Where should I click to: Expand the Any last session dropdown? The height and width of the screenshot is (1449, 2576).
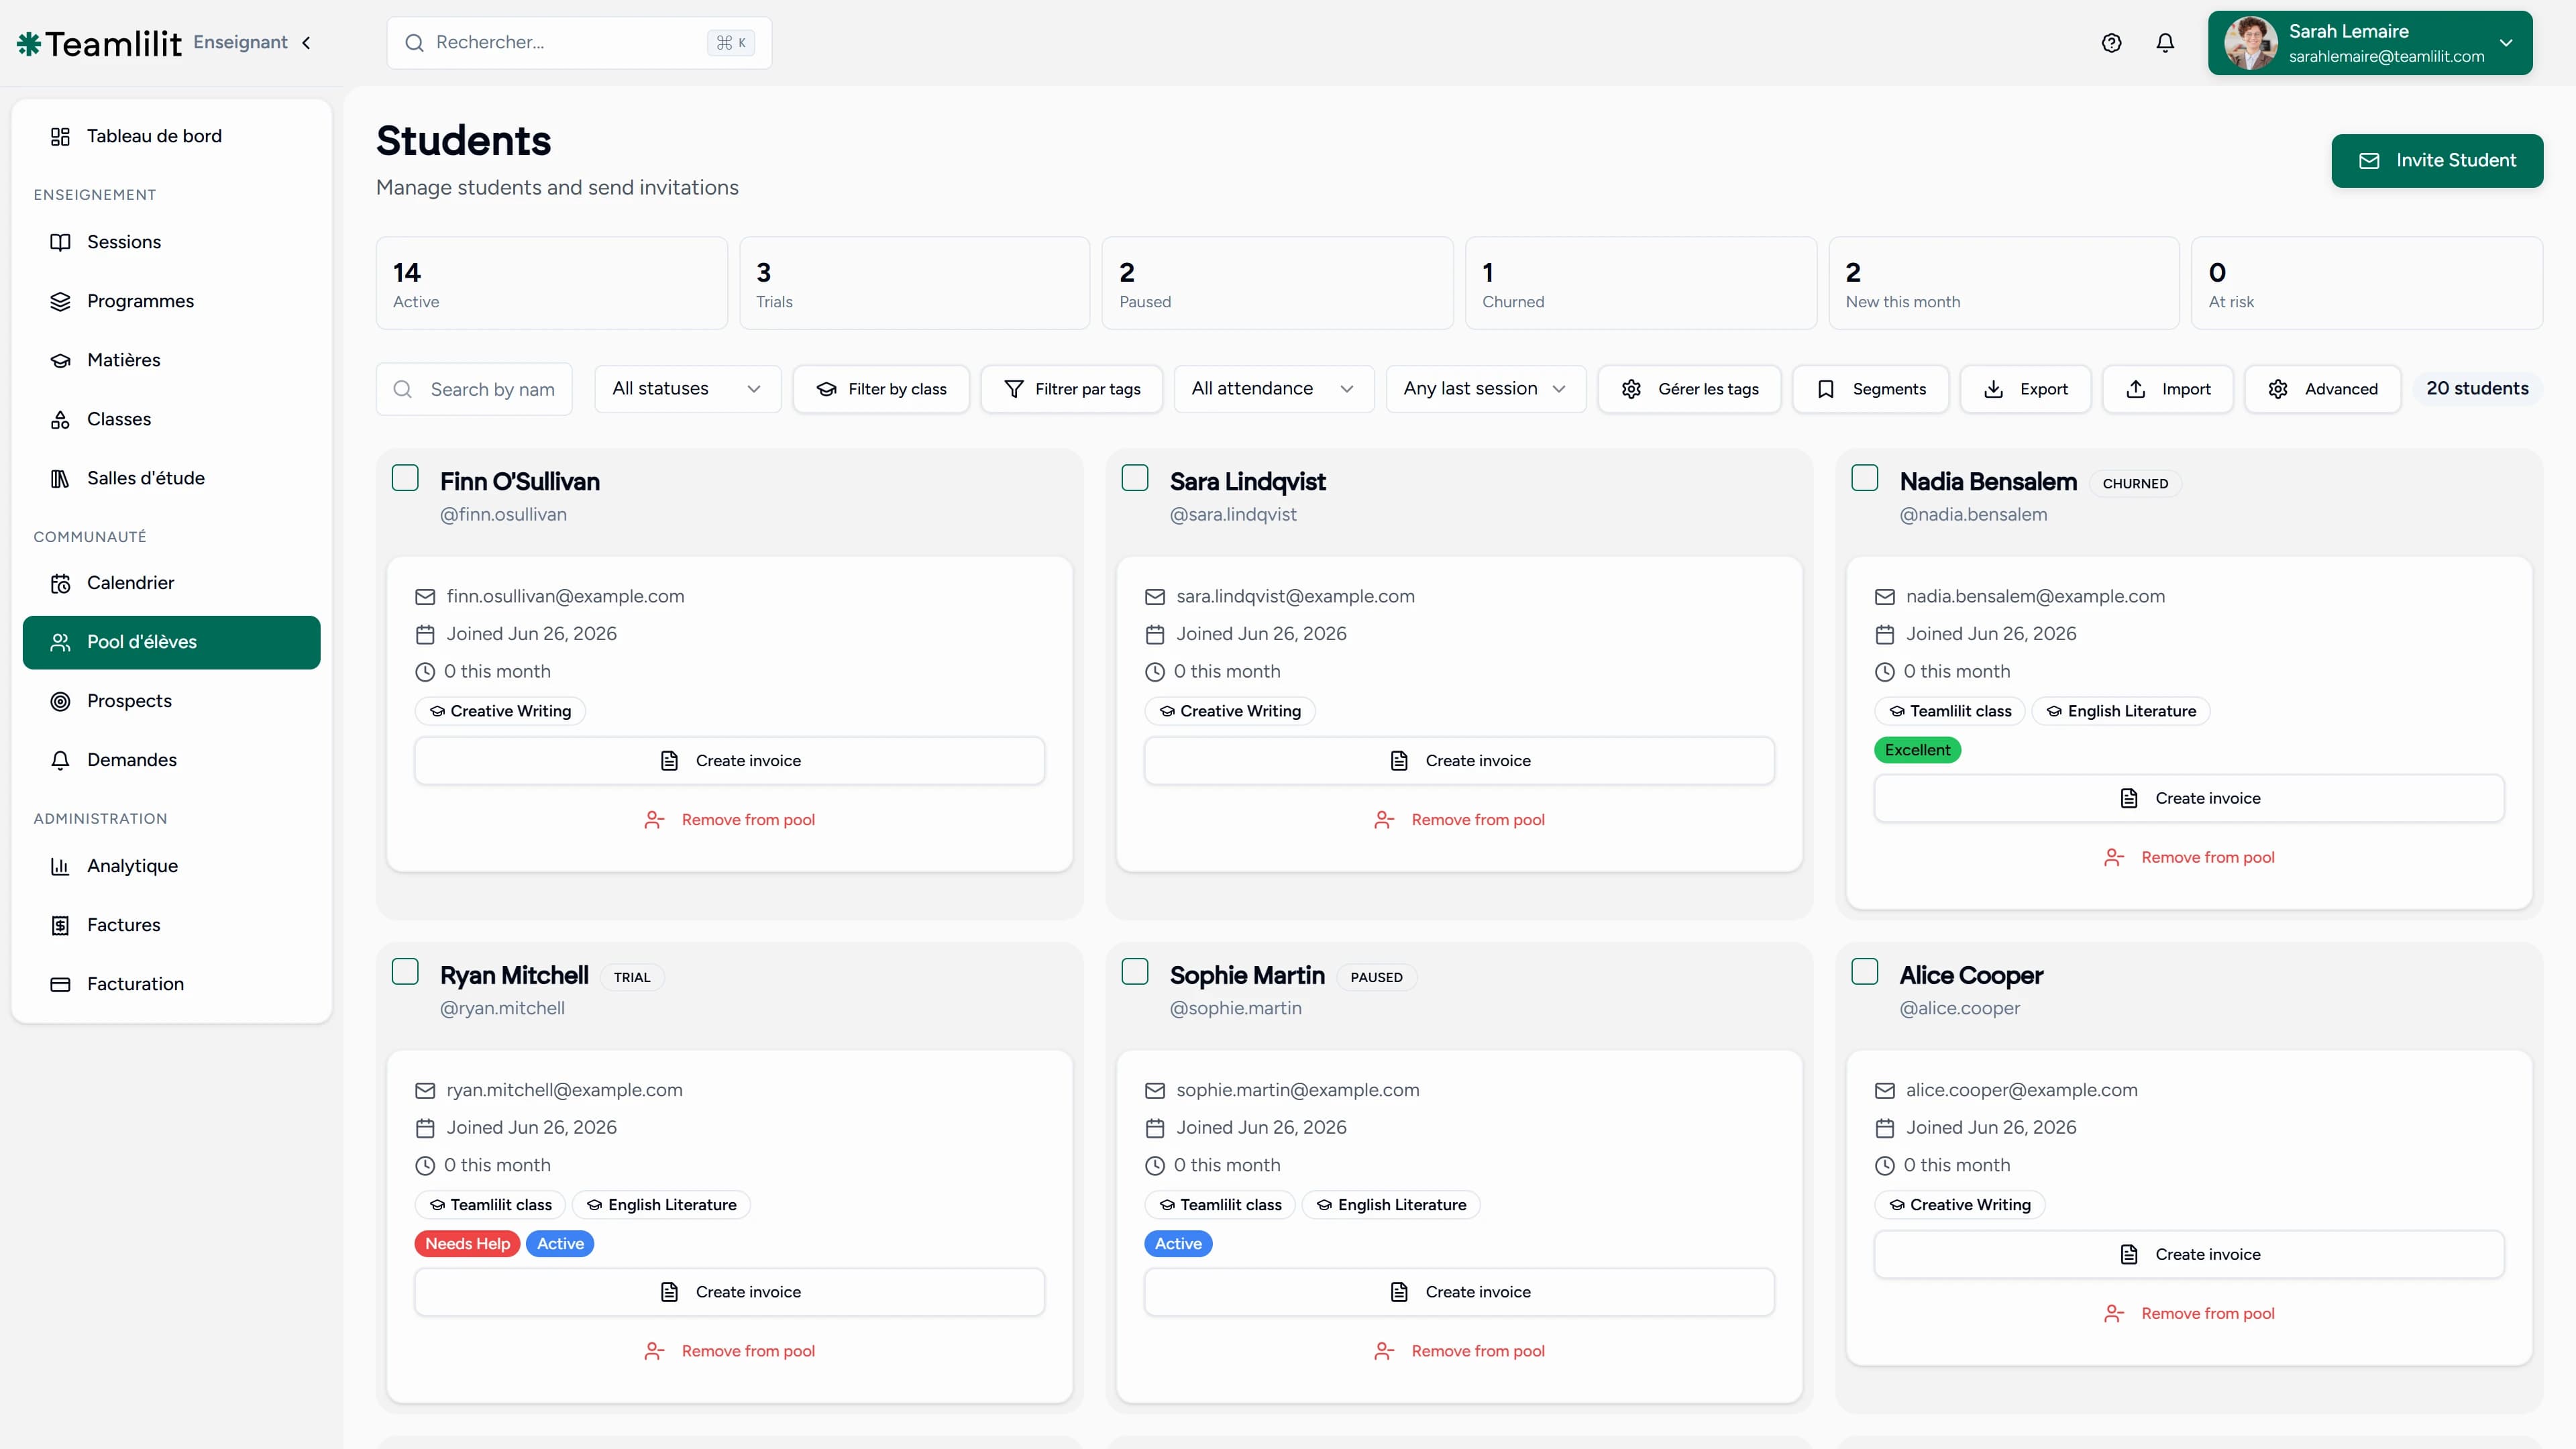coord(1485,389)
